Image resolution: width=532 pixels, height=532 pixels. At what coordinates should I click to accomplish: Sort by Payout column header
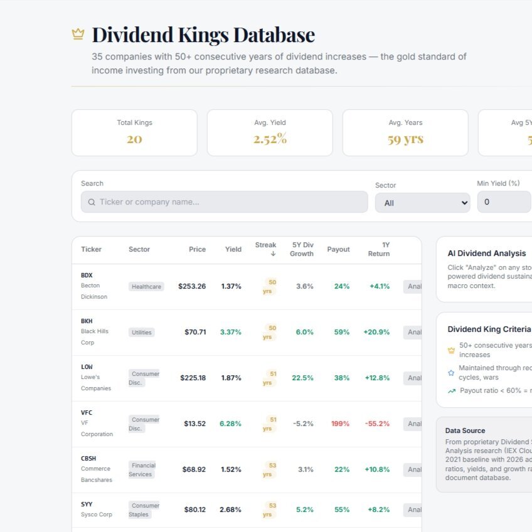coord(338,249)
